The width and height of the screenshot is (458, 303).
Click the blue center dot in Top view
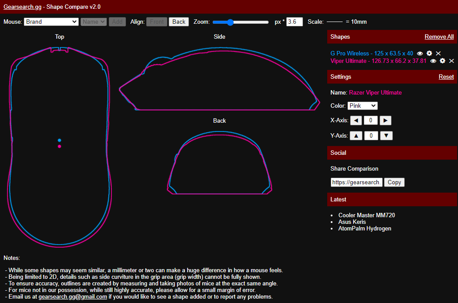click(x=59, y=140)
